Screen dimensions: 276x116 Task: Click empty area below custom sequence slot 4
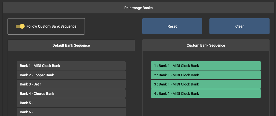coord(206,107)
